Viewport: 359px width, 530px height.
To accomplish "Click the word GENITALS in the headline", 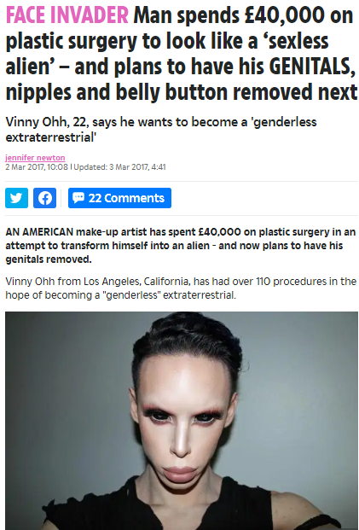I will pyautogui.click(x=312, y=67).
